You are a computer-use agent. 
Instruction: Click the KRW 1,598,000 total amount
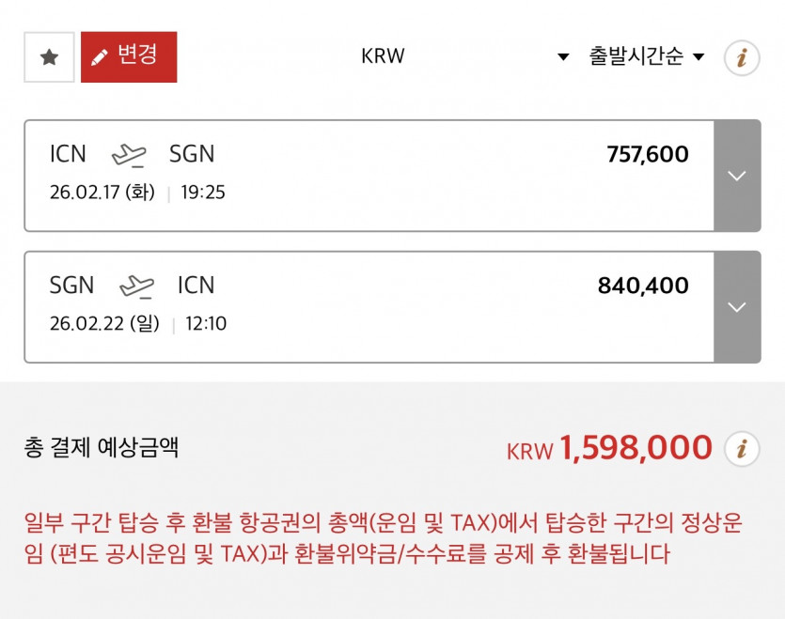coord(609,449)
